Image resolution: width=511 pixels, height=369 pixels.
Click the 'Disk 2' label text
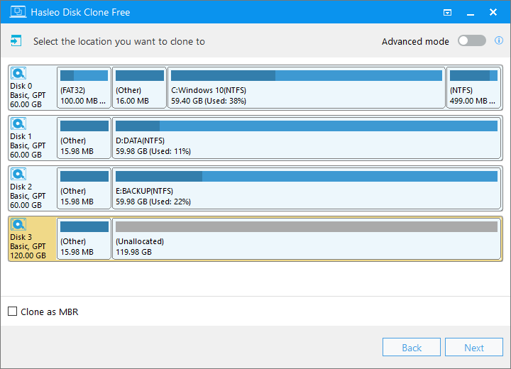[x=21, y=187]
